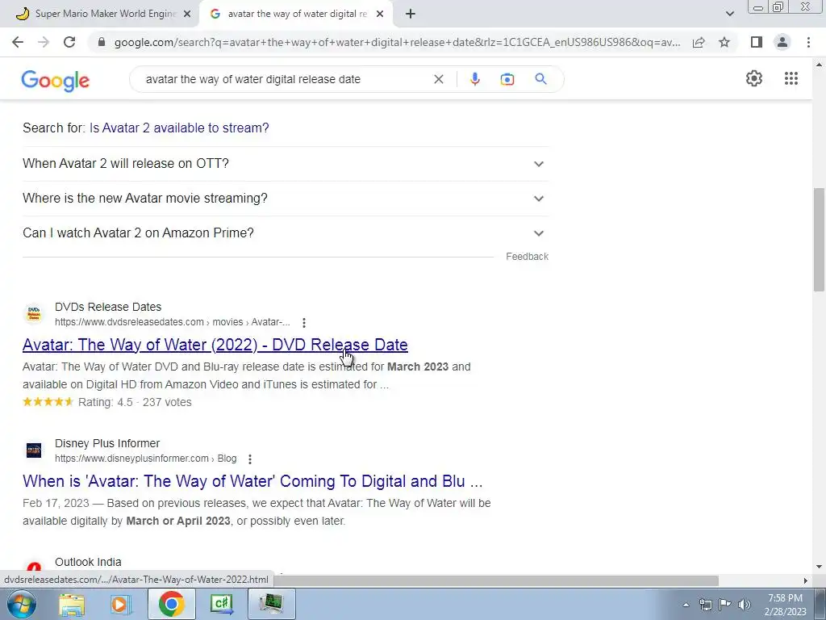The width and height of the screenshot is (826, 620).
Task: Expand 'When Avatar 2 will release on OTT?'
Action: point(286,163)
